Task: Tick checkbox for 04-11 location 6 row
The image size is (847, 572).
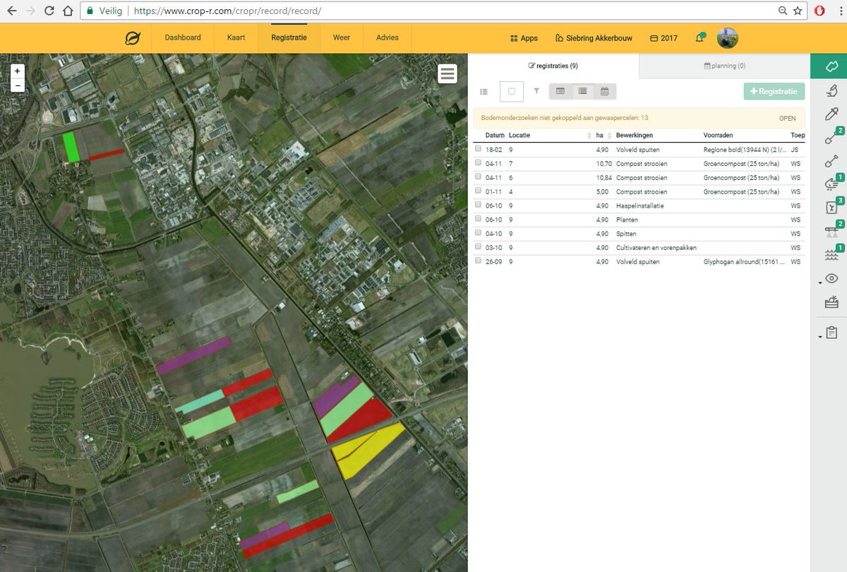Action: pyautogui.click(x=478, y=177)
